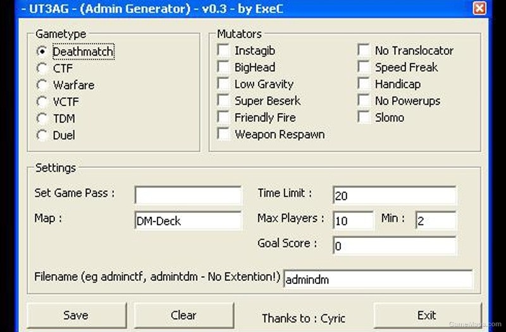Click the Clear button

[183, 315]
